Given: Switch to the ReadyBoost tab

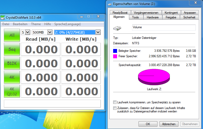Looking at the screenshot, I should click(x=120, y=12).
